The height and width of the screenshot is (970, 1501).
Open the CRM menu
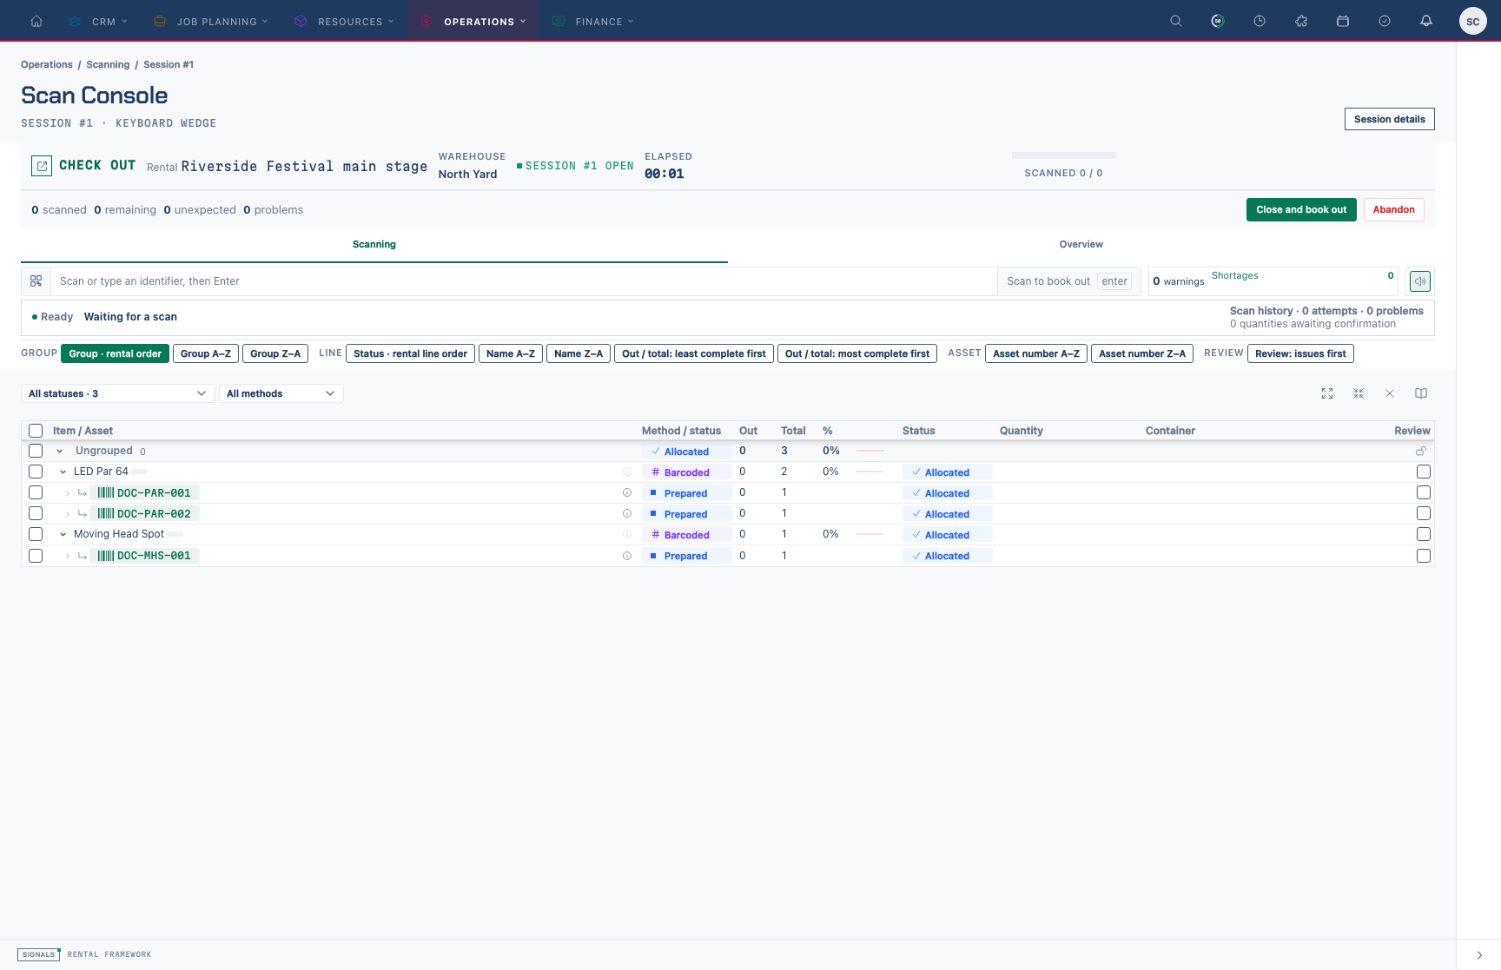pyautogui.click(x=98, y=21)
